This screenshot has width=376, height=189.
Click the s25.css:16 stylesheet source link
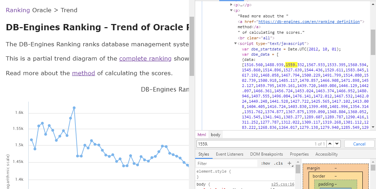pos(283,184)
